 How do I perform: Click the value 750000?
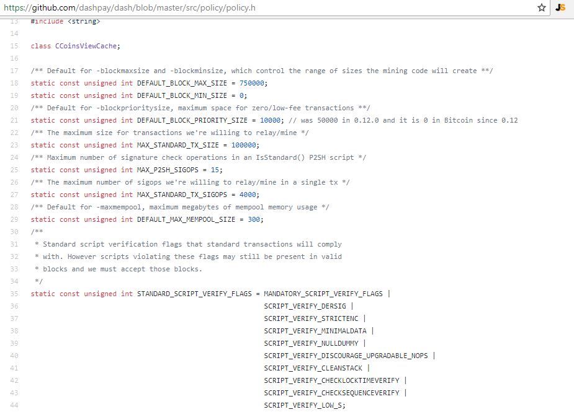251,84
